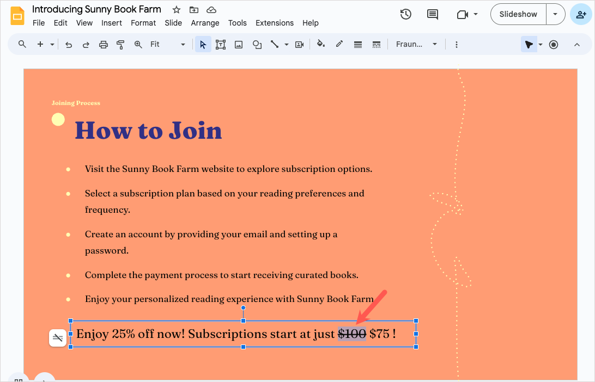595x382 pixels.
Task: Open the Fraunces font dropdown
Action: 416,44
